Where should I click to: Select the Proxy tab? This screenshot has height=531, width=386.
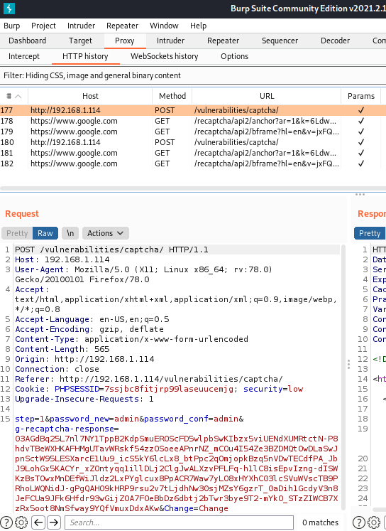(x=125, y=41)
